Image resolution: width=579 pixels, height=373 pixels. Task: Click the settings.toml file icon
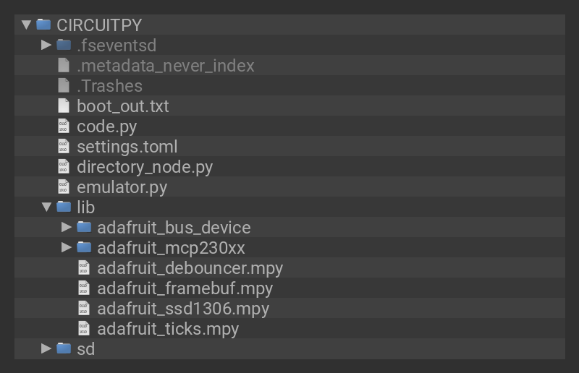64,146
